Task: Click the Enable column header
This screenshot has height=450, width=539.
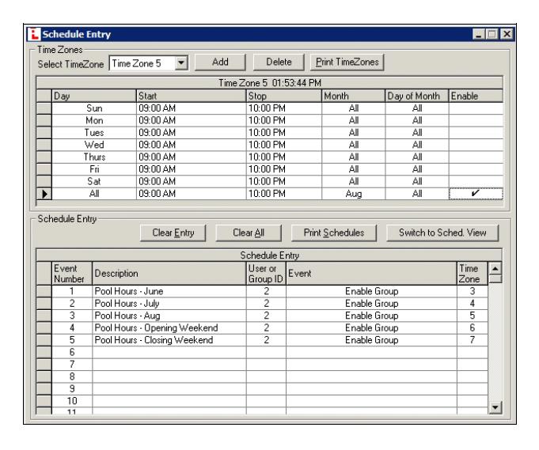Action: click(x=476, y=96)
